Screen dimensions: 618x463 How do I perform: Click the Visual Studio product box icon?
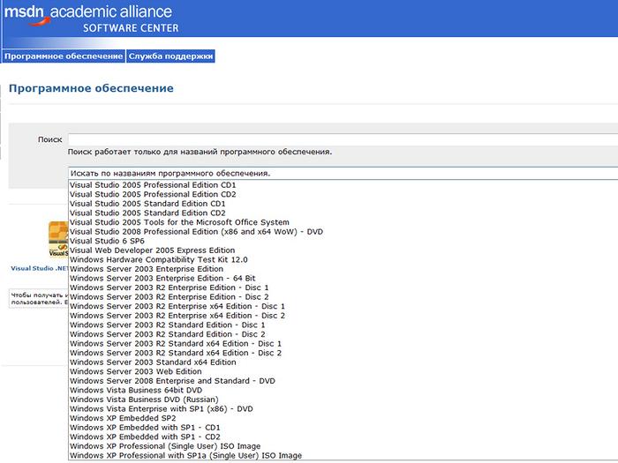(x=58, y=239)
